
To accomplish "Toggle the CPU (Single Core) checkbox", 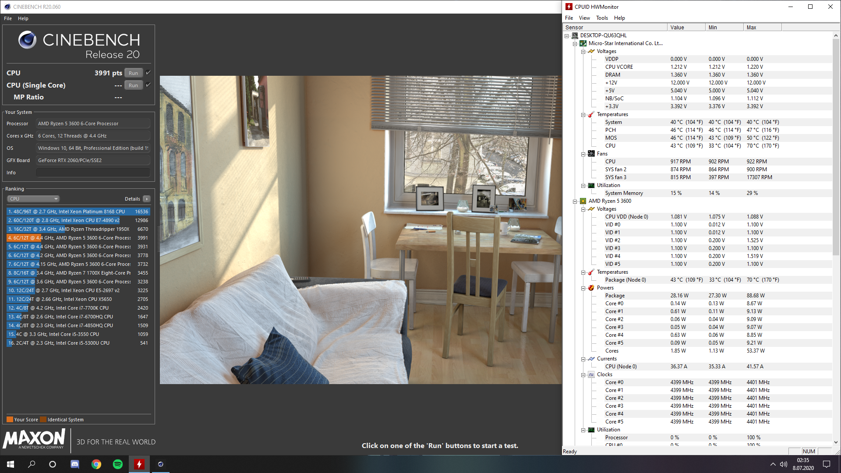I will pos(148,85).
